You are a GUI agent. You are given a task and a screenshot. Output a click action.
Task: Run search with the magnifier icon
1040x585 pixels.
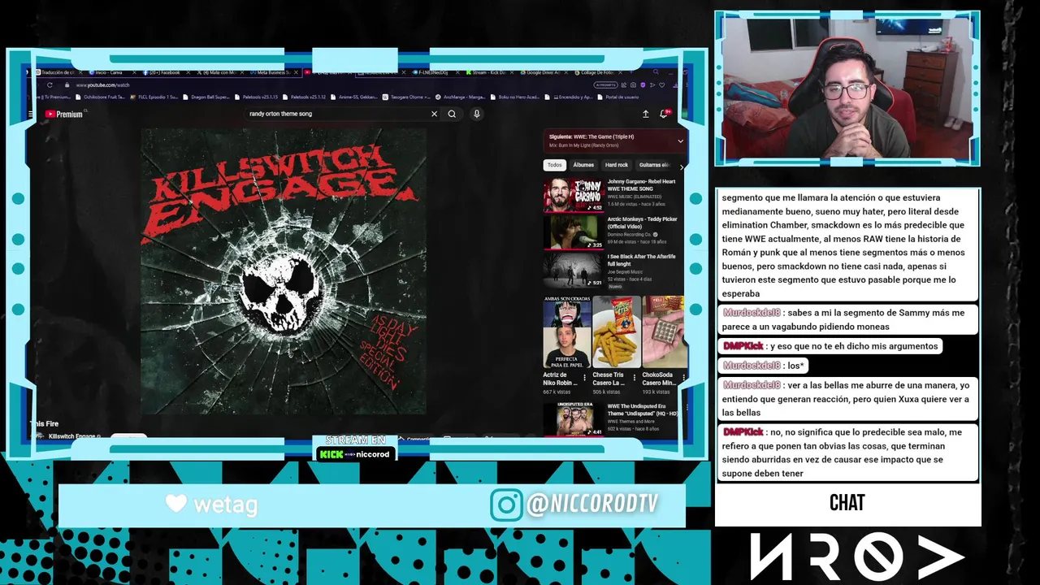pyautogui.click(x=453, y=114)
